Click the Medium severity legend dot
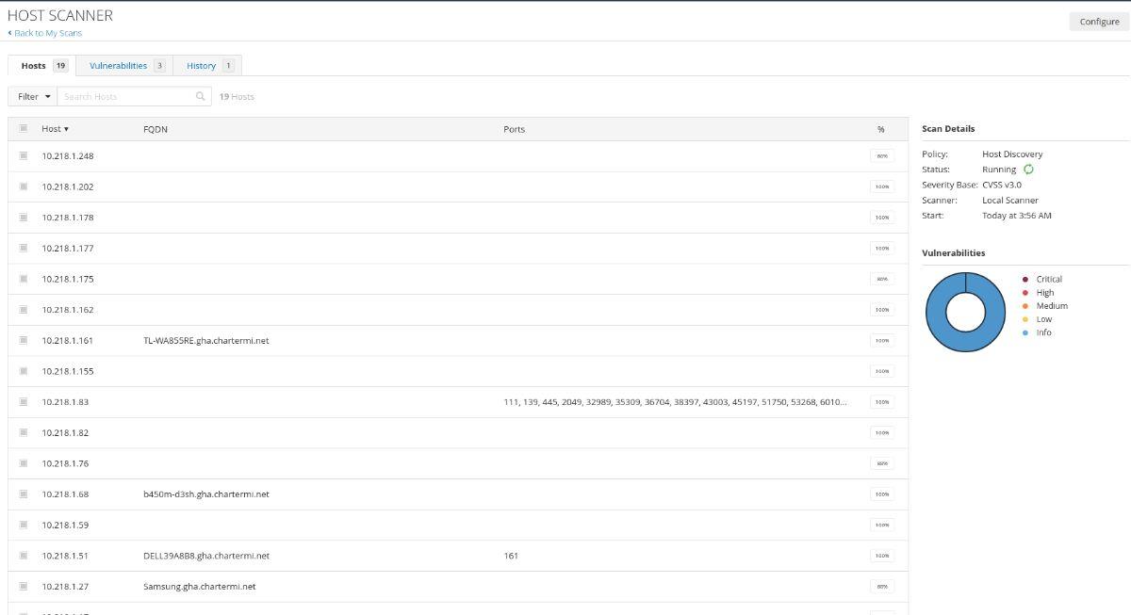Image resolution: width=1131 pixels, height=615 pixels. (1025, 306)
